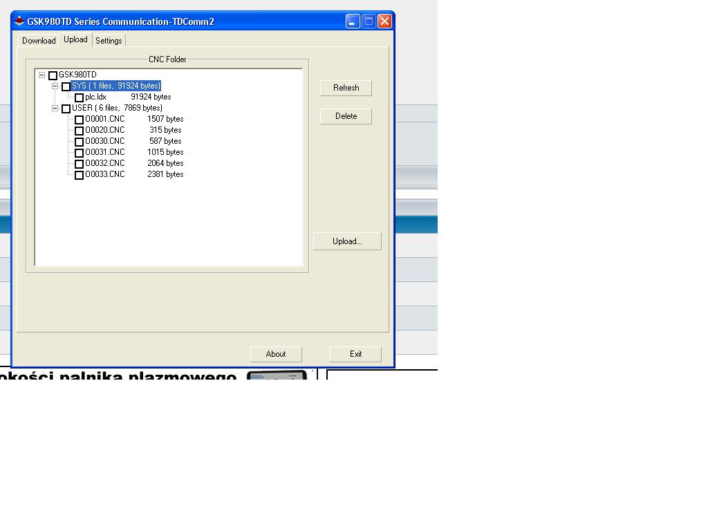Tick the O0031.CNC checkbox
Screen dimensions: 708x531
tap(79, 153)
